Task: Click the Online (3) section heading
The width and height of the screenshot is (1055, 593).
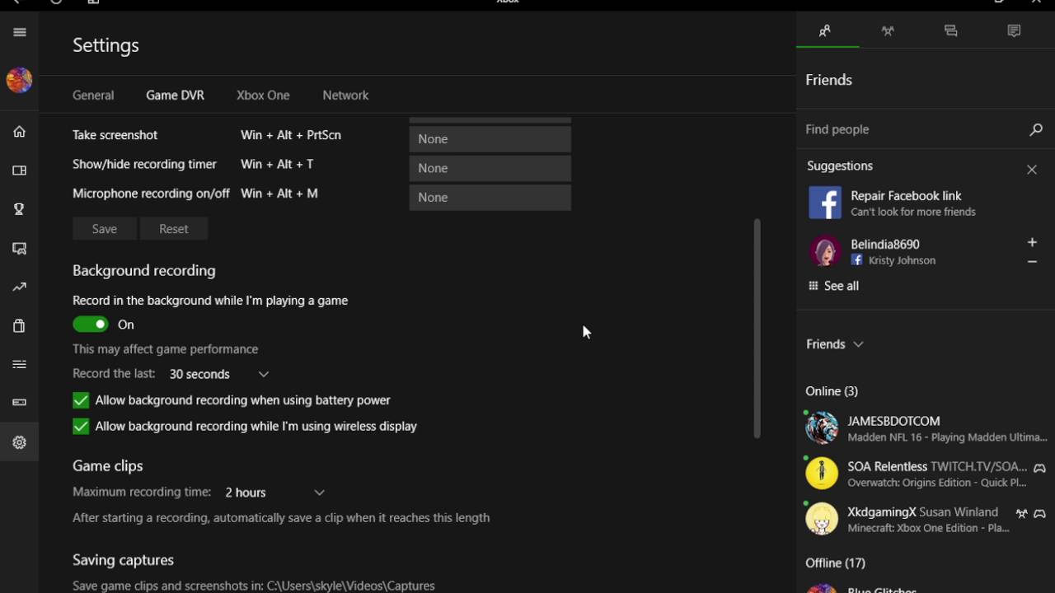Action: pyautogui.click(x=832, y=391)
